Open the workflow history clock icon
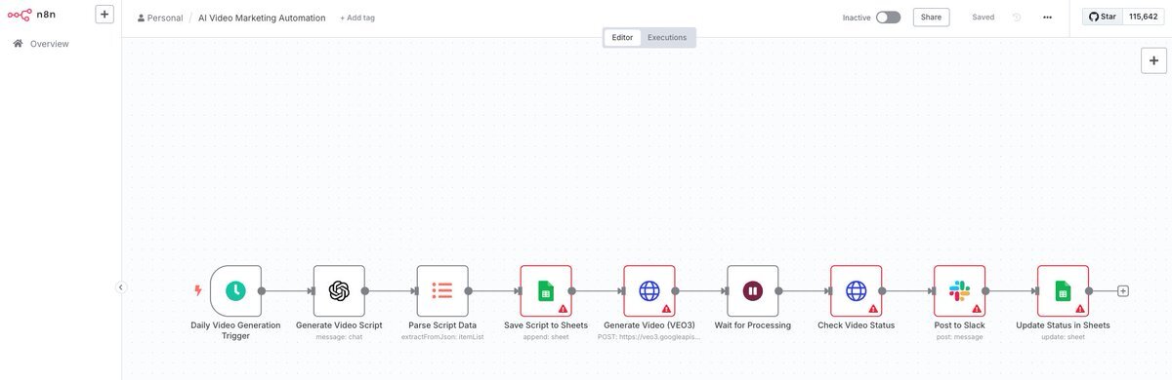The height and width of the screenshot is (380, 1172). tap(1017, 18)
